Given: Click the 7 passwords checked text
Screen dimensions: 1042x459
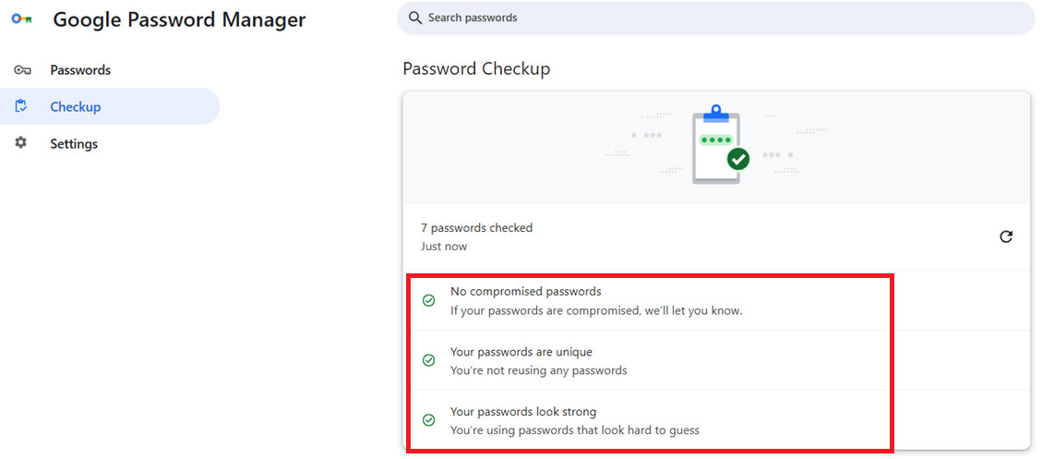Looking at the screenshot, I should 476,228.
